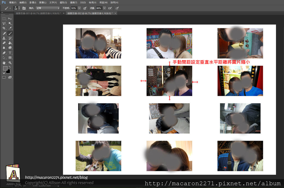Select the Crop tool
284x188 pixels.
[x=4, y=28]
